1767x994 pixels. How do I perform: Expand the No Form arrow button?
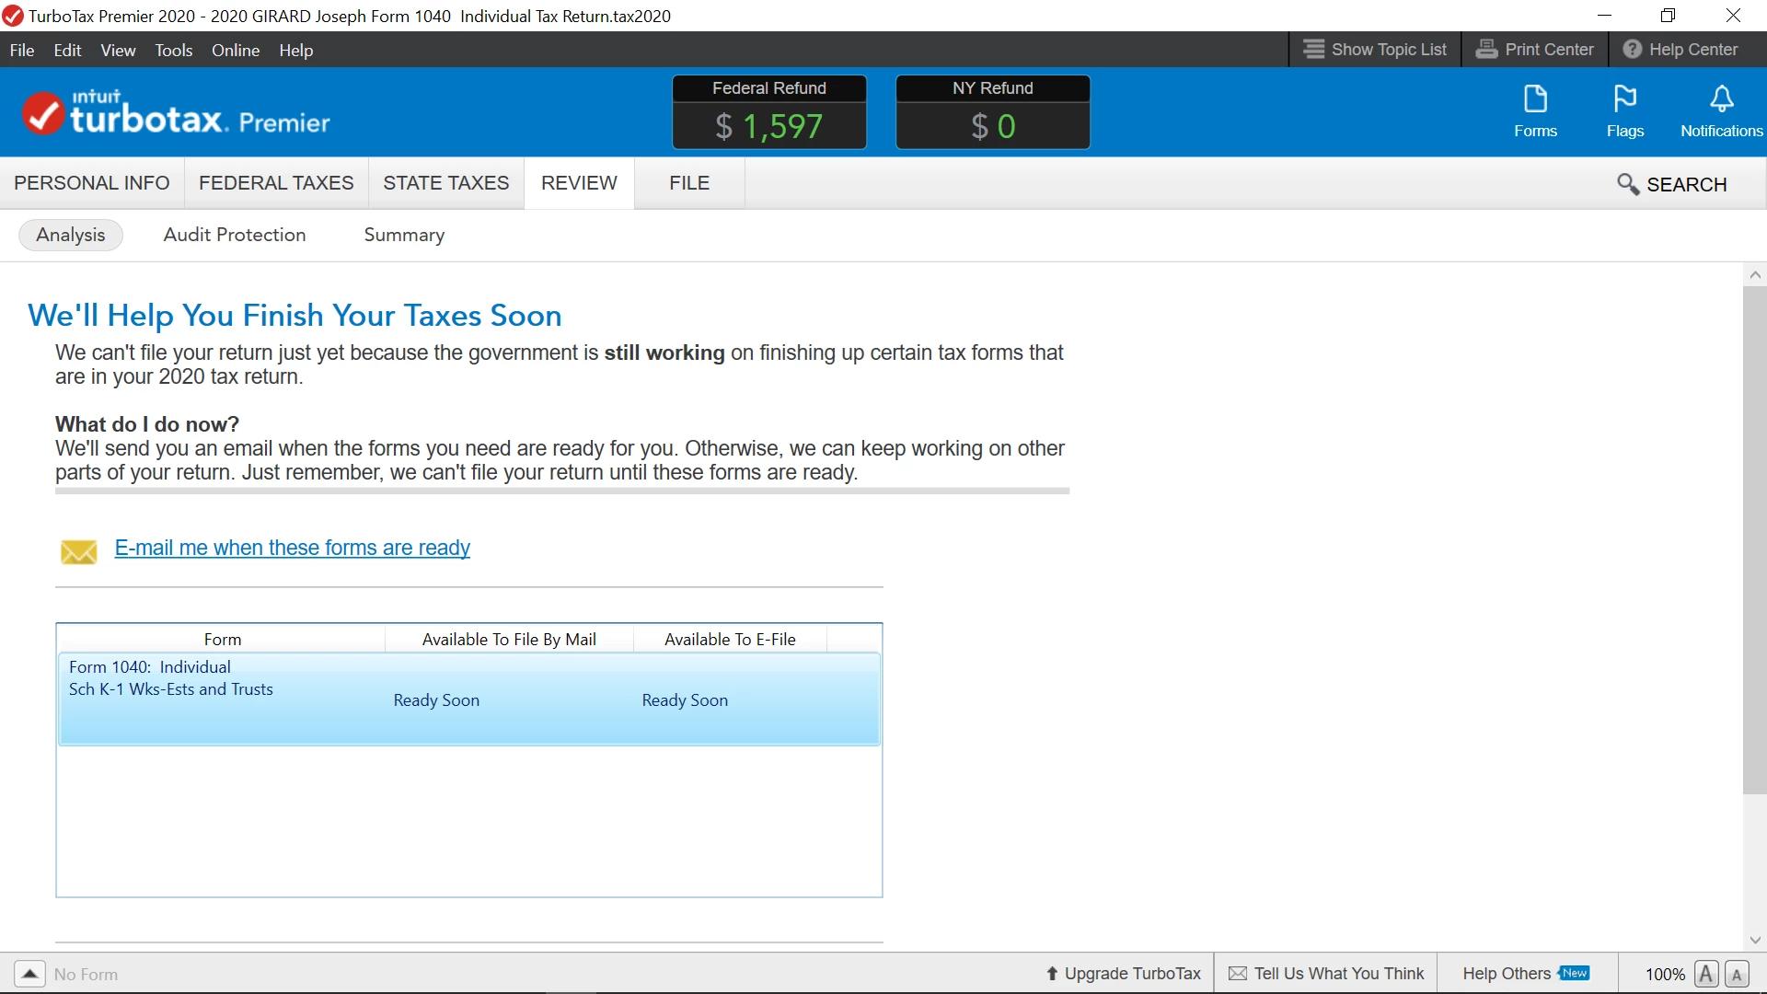tap(29, 974)
